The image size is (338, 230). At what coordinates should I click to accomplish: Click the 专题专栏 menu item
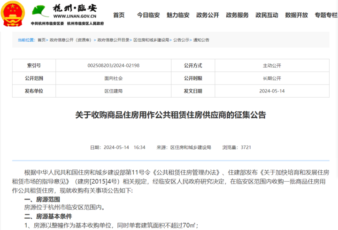pyautogui.click(x=326, y=15)
